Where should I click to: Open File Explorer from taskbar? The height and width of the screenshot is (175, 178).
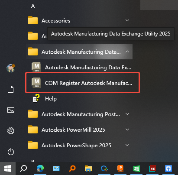click(x=88, y=169)
